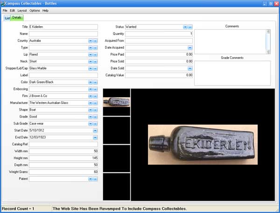This screenshot has width=280, height=213.
Task: Select the Details tab
Action: 17,18
